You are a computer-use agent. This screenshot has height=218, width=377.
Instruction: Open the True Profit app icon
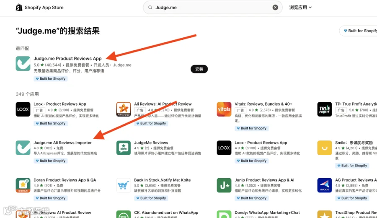point(324,109)
